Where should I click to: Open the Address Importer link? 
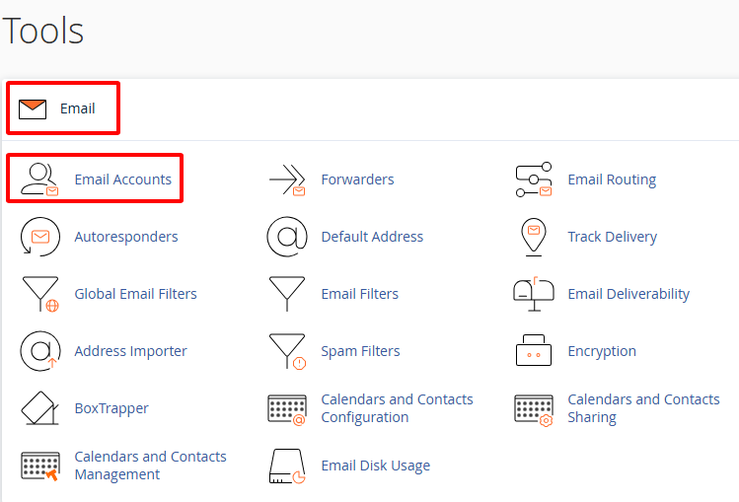point(130,351)
